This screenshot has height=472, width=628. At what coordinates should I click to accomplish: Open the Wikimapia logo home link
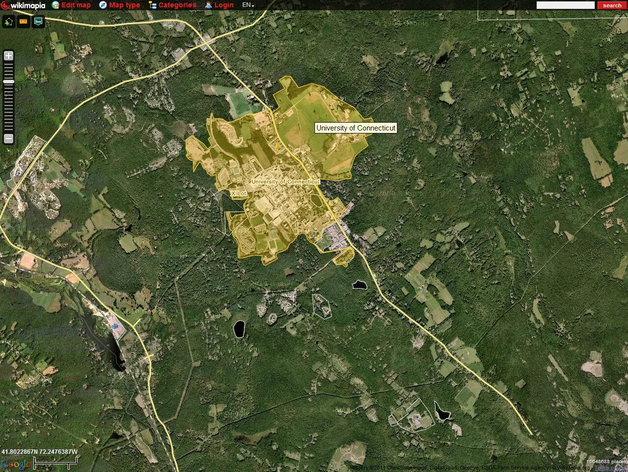pyautogui.click(x=23, y=5)
